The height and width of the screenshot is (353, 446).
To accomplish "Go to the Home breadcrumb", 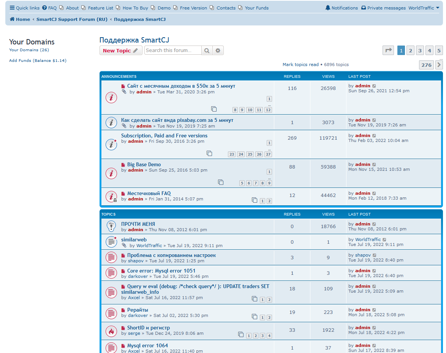I will point(20,19).
